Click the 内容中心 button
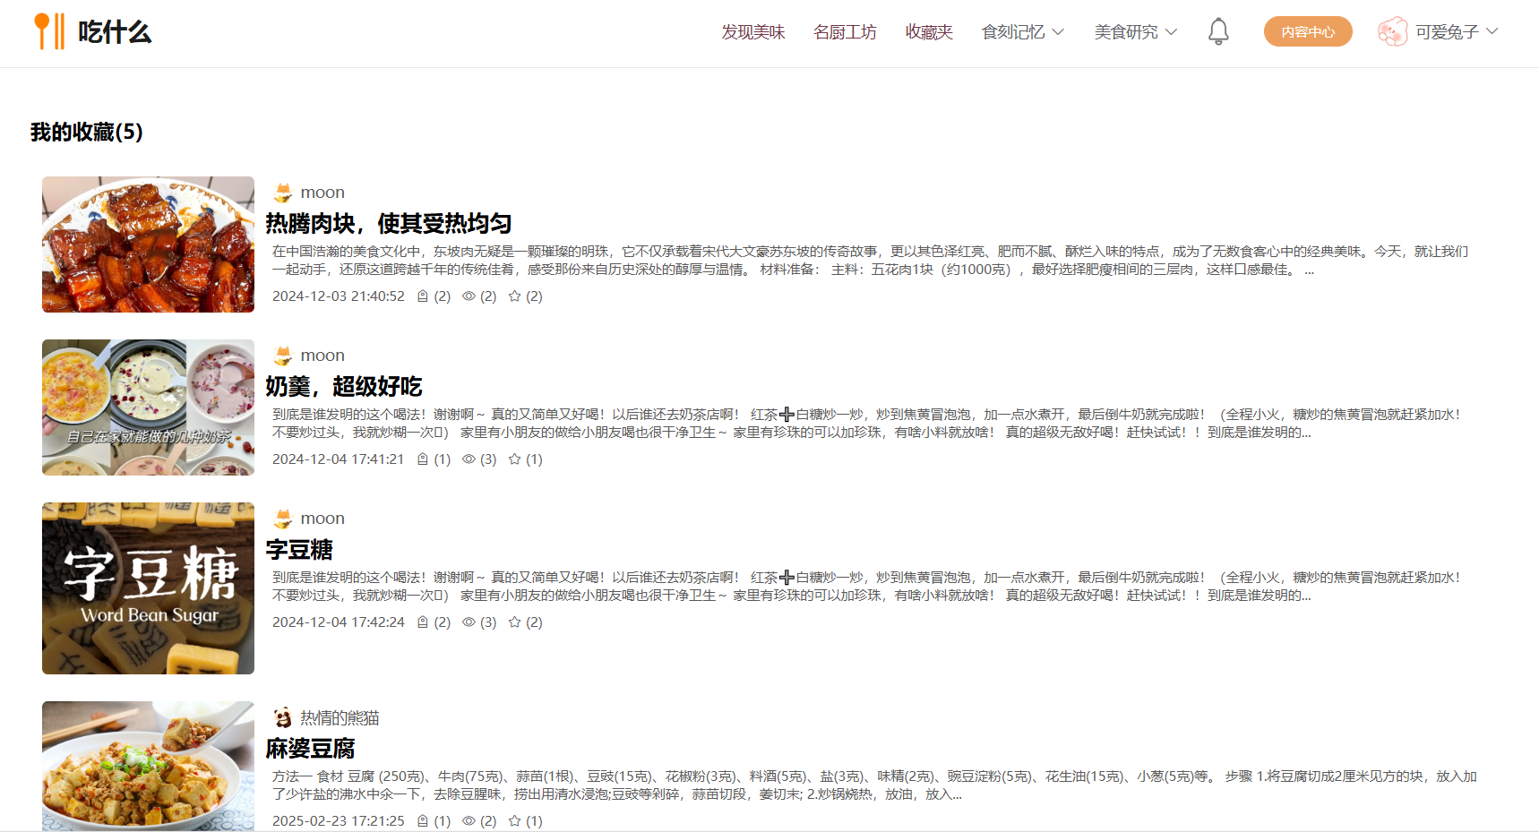The width and height of the screenshot is (1539, 832). tap(1308, 31)
